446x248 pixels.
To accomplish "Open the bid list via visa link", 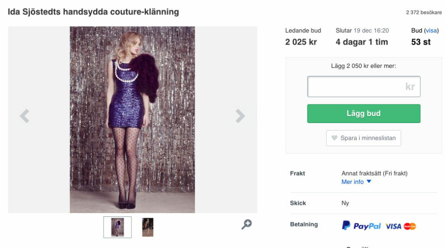I will click(431, 31).
